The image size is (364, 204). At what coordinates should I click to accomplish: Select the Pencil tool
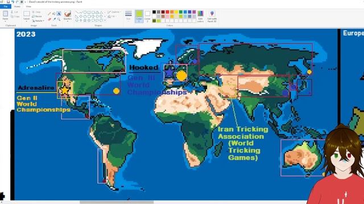click(49, 14)
